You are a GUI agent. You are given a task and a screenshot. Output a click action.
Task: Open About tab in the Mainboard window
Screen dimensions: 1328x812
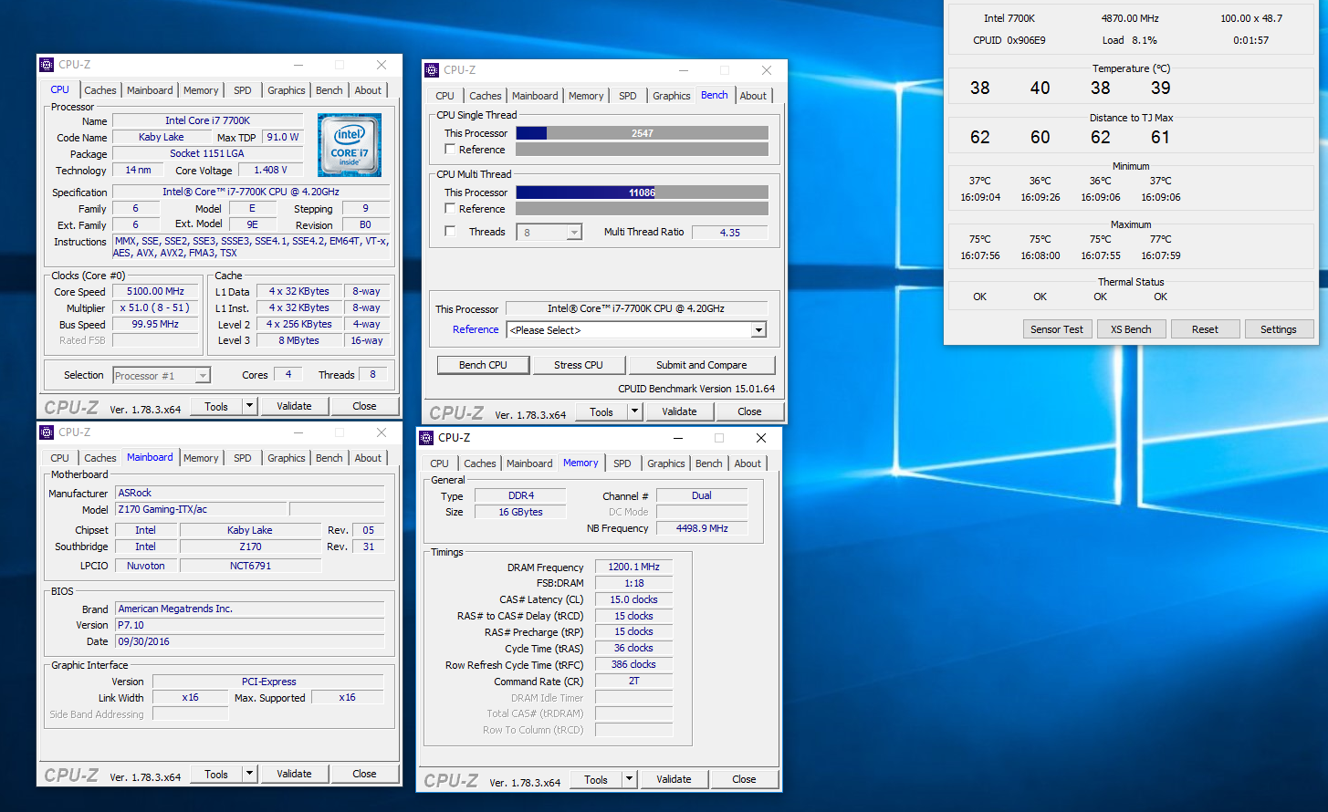[x=368, y=458]
